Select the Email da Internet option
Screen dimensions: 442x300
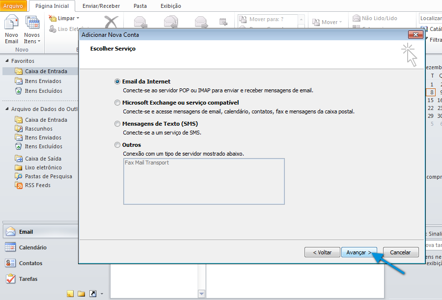click(117, 82)
